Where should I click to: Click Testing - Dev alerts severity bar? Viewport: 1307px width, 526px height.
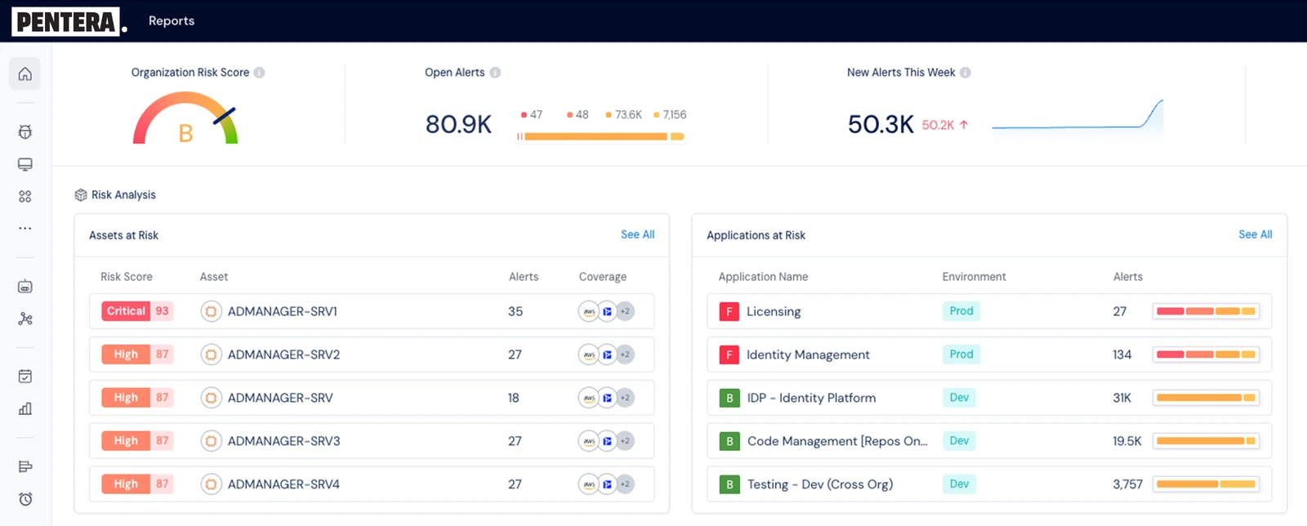(x=1206, y=484)
